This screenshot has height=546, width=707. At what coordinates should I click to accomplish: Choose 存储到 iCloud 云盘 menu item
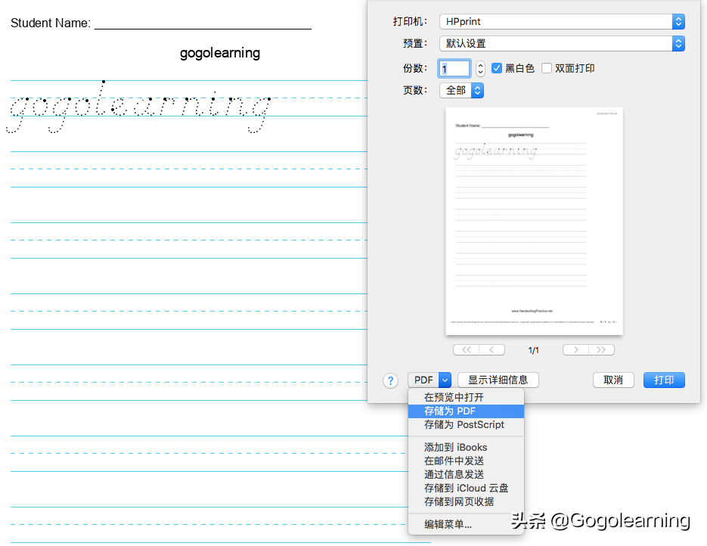point(467,488)
